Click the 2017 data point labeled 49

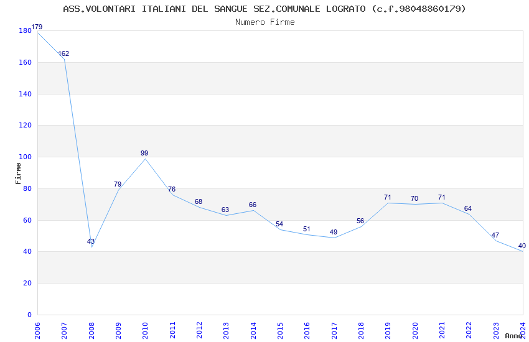[334, 238]
